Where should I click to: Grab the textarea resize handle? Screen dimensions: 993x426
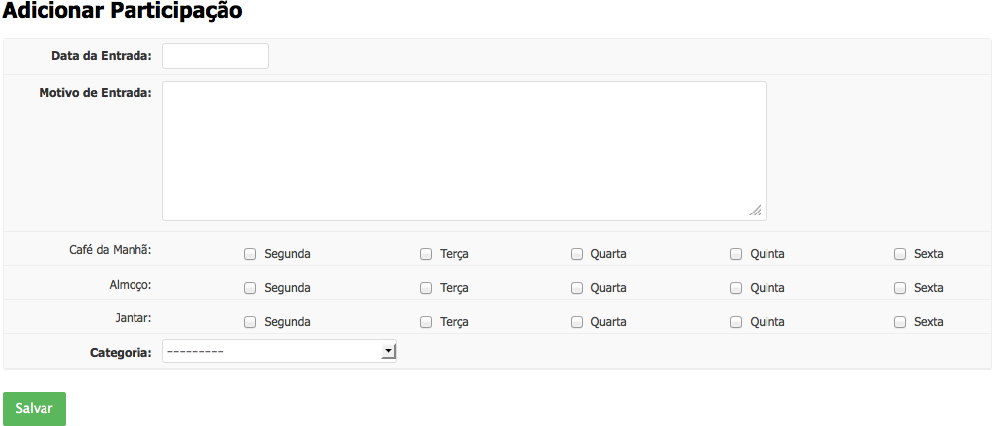756,210
